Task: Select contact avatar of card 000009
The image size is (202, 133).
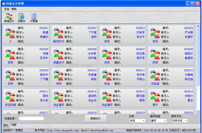Action: (10, 75)
